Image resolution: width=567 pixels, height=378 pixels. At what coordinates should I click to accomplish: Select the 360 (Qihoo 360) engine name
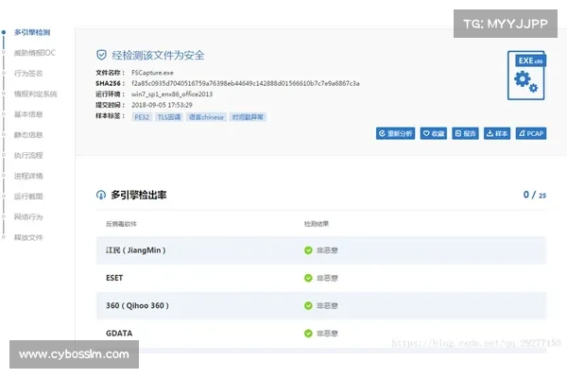137,305
